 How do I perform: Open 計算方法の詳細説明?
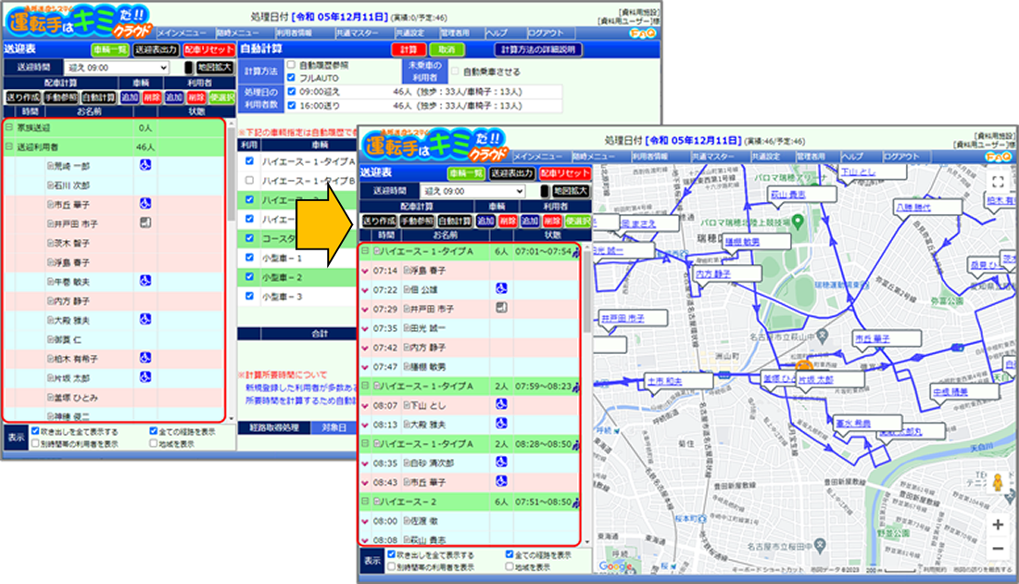[538, 49]
